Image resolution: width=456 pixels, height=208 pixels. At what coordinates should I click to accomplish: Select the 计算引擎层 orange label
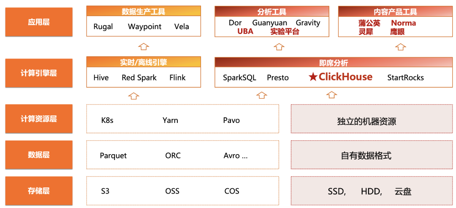[39, 73]
